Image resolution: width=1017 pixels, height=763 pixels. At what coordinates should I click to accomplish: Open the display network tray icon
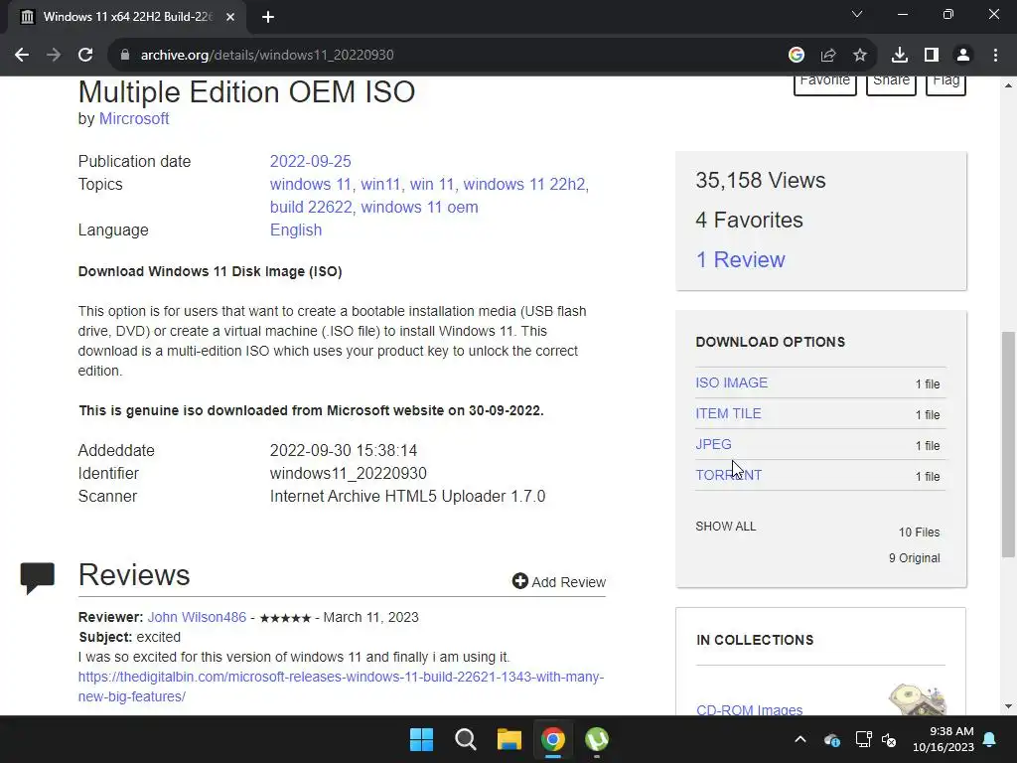(863, 739)
